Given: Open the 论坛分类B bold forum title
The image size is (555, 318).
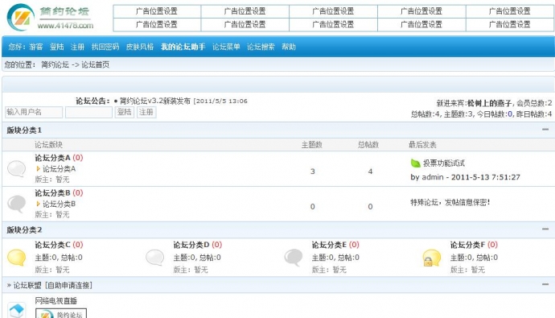Looking at the screenshot, I should tap(52, 193).
